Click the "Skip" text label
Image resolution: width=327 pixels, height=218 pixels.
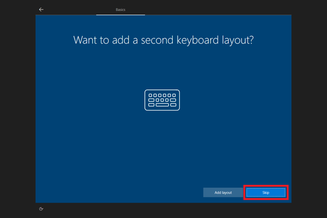point(266,192)
